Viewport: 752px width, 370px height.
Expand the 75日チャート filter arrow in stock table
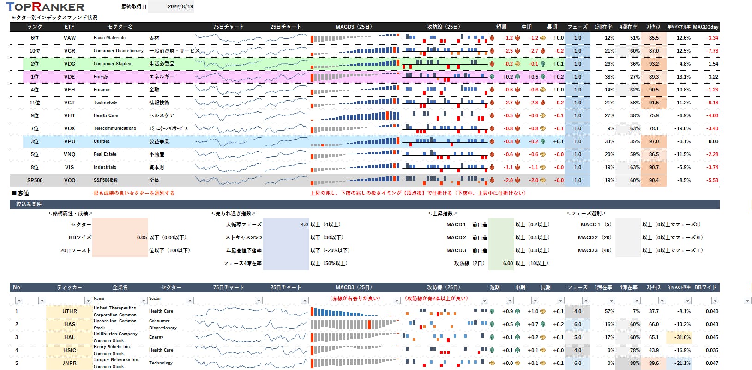[x=259, y=301]
